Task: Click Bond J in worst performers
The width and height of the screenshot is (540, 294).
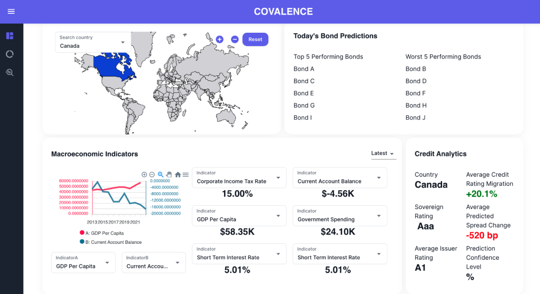Action: pyautogui.click(x=415, y=117)
